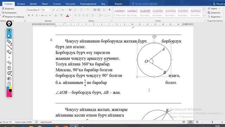Toggle superscript formatting
The height and width of the screenshot is (127, 225).
point(50,15)
